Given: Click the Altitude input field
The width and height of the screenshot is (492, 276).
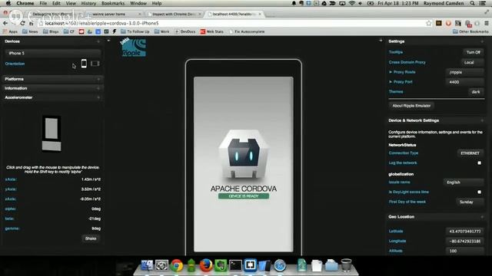Looking at the screenshot, I should (464, 251).
